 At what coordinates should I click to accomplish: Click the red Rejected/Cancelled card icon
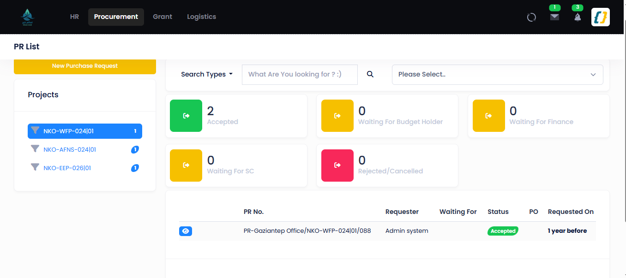click(x=337, y=165)
